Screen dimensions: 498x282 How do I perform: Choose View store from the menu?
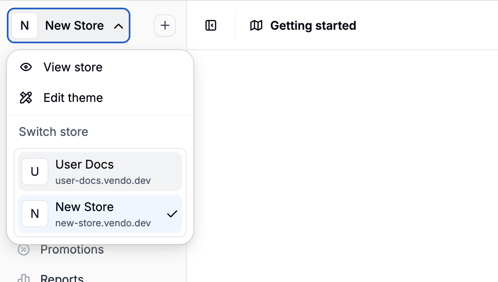pos(72,67)
